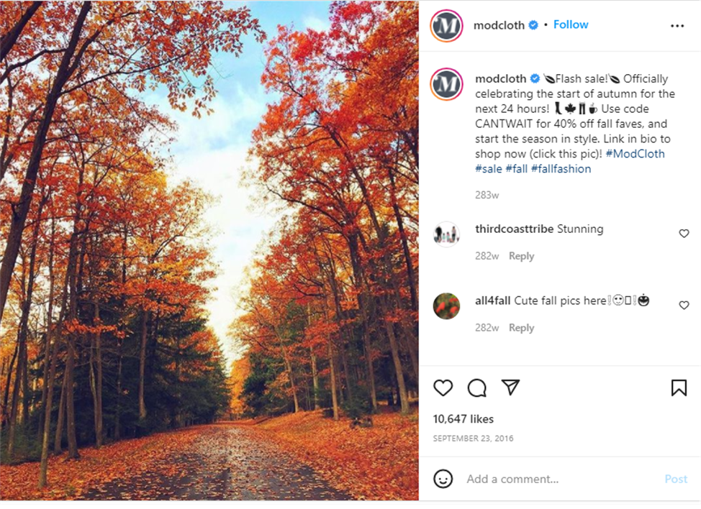Like all4fall's comment
This screenshot has height=509, width=701.
point(684,306)
